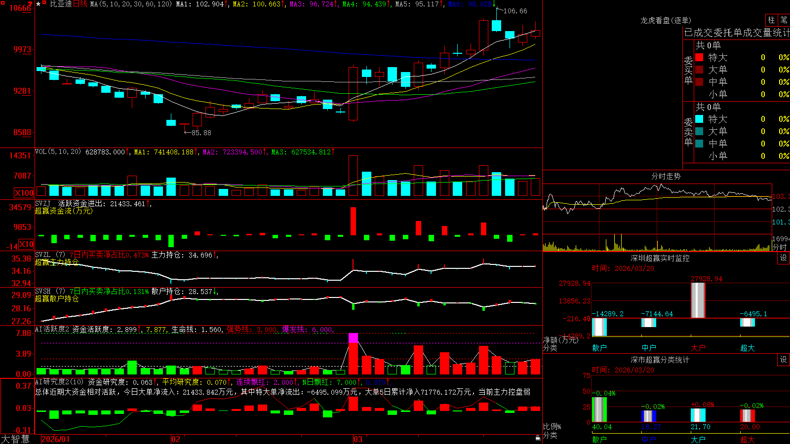
Task: Click the dark red 中单 buy-order swatch
Action: (x=699, y=82)
